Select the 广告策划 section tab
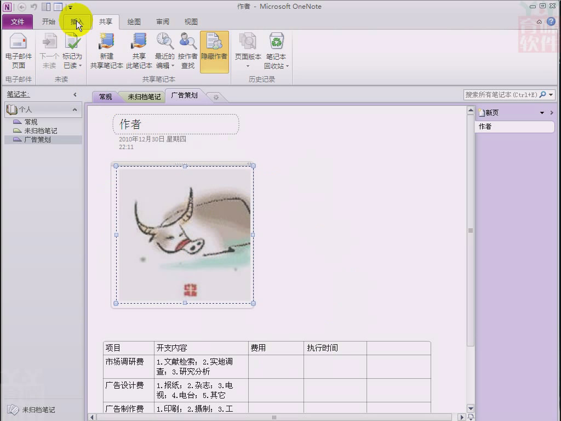 [x=184, y=95]
